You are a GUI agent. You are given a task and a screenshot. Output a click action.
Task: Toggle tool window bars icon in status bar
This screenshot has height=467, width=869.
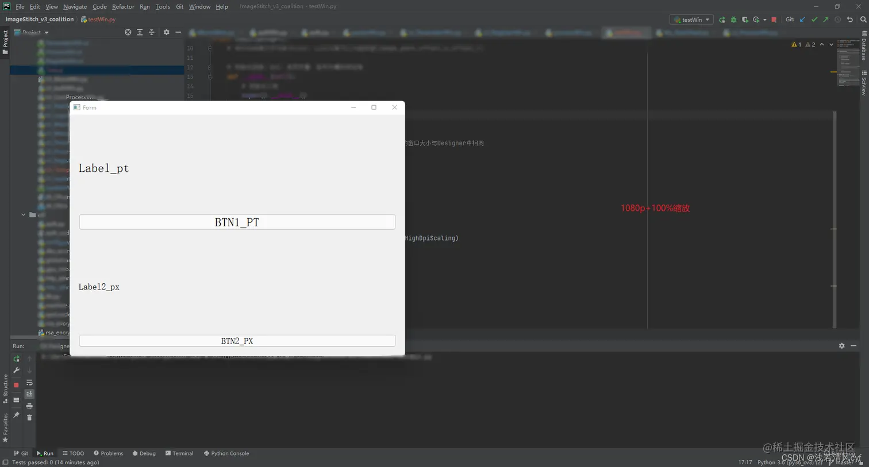[x=5, y=462]
